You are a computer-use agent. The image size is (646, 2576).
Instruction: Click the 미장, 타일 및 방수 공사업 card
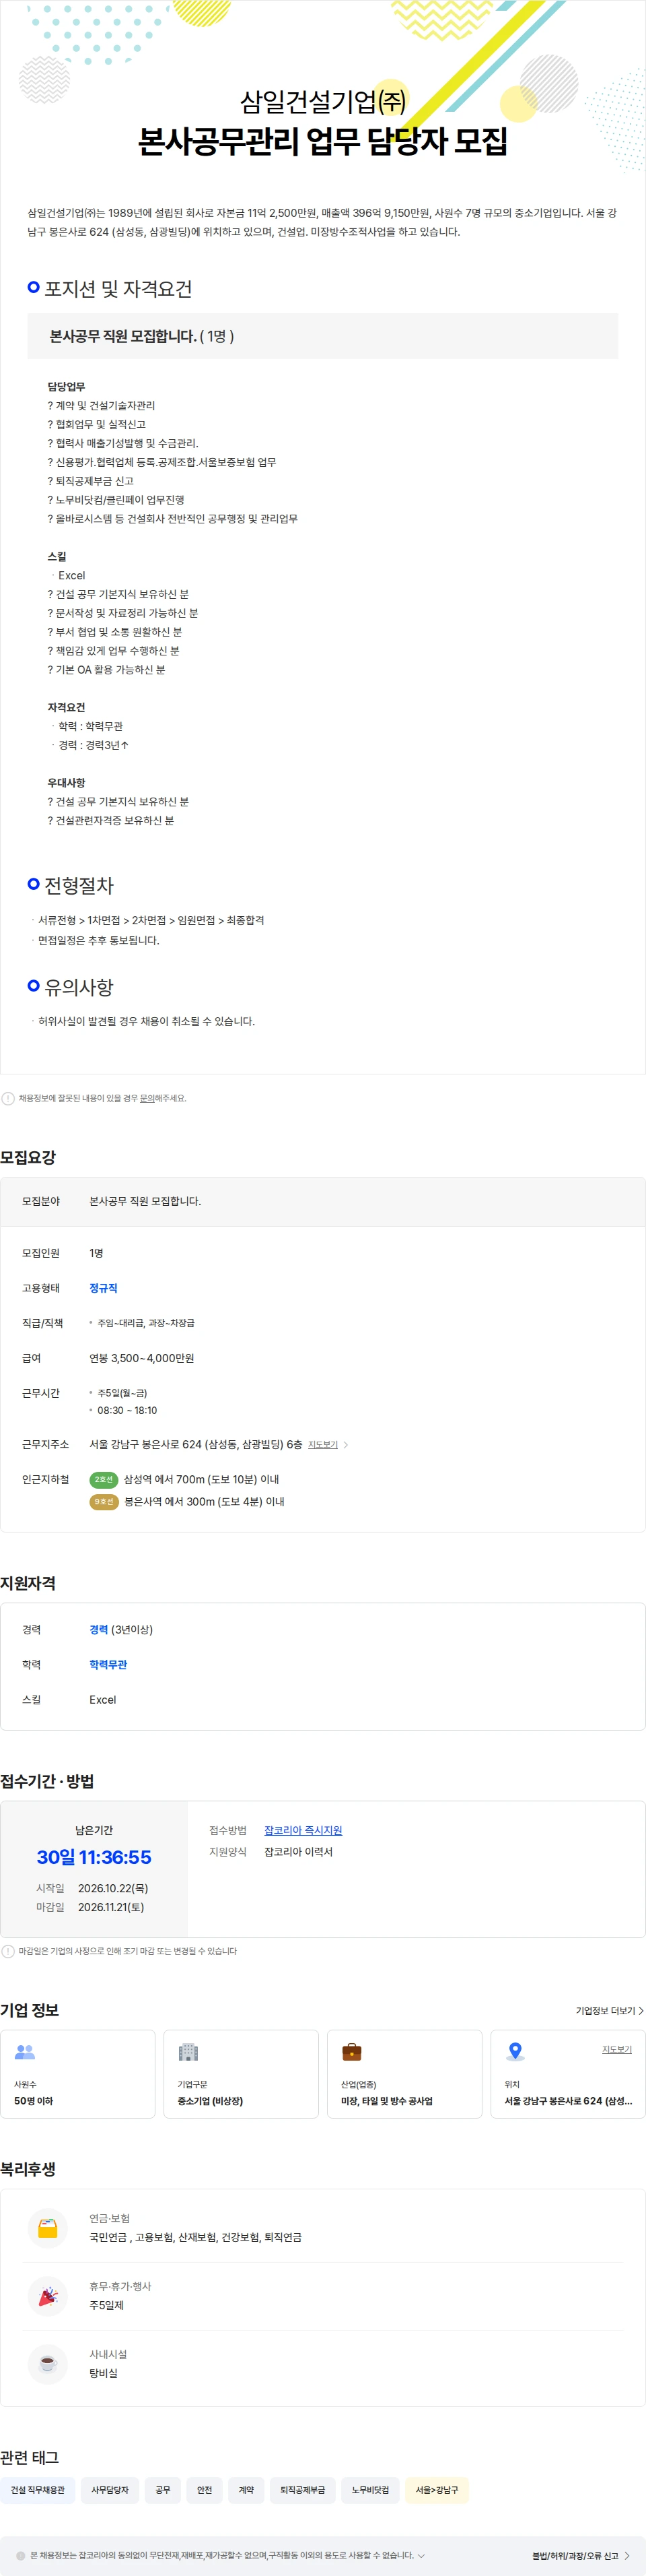(404, 2074)
